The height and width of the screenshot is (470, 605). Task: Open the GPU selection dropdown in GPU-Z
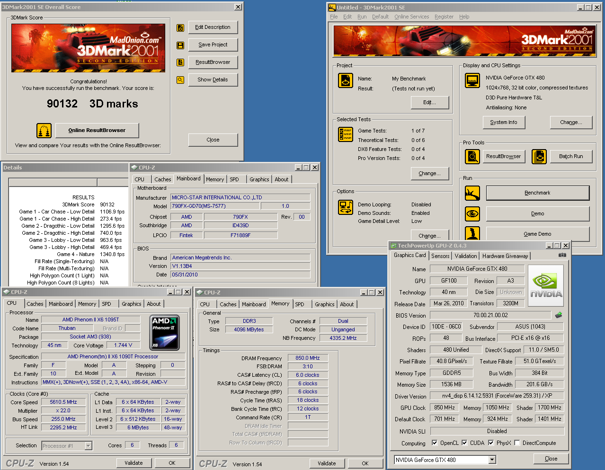(492, 460)
